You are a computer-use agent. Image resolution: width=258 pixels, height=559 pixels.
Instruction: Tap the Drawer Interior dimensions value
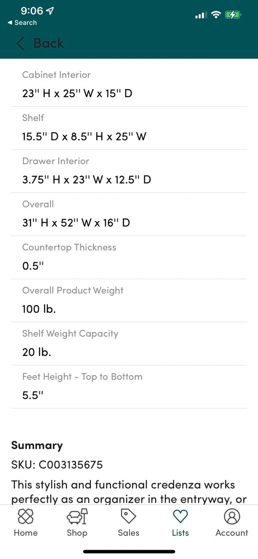click(87, 179)
